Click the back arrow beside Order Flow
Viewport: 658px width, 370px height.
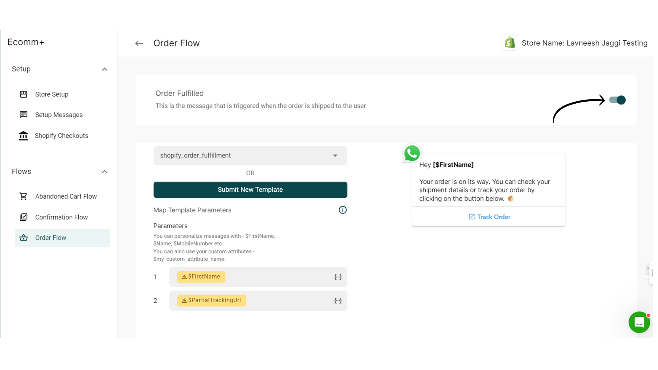[x=139, y=43]
